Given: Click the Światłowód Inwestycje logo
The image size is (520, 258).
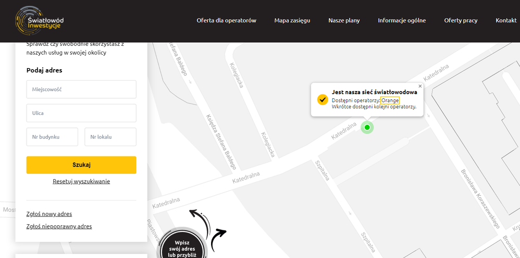Looking at the screenshot, I should [x=40, y=21].
